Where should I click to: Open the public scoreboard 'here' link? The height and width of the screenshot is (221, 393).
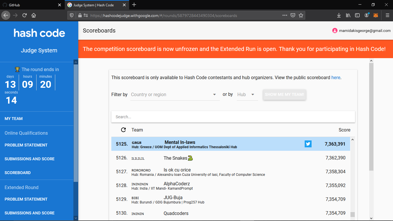336,77
